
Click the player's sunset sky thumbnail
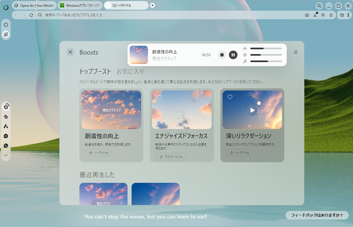tap(139, 55)
